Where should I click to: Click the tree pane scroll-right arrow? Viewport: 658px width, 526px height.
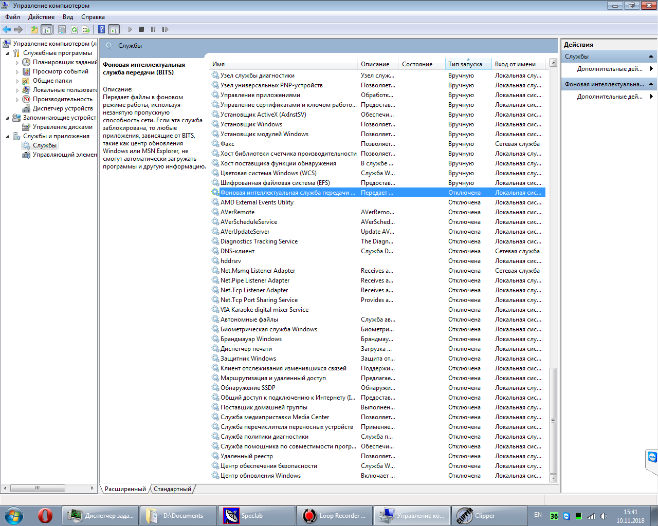(93, 488)
